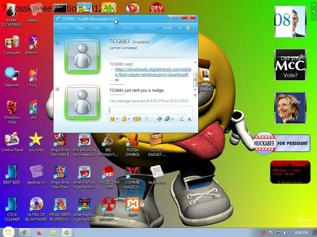
Task: Open the emoticon dropdown arrow
Action: coord(117,119)
